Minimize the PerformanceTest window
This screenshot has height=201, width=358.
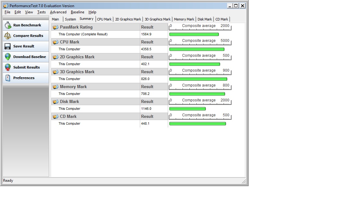[230, 6]
